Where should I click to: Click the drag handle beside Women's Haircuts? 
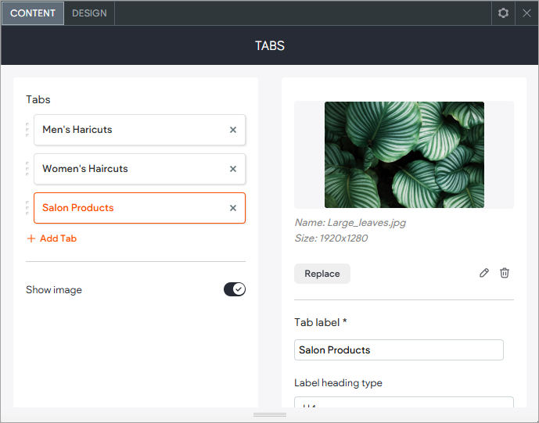(x=27, y=169)
